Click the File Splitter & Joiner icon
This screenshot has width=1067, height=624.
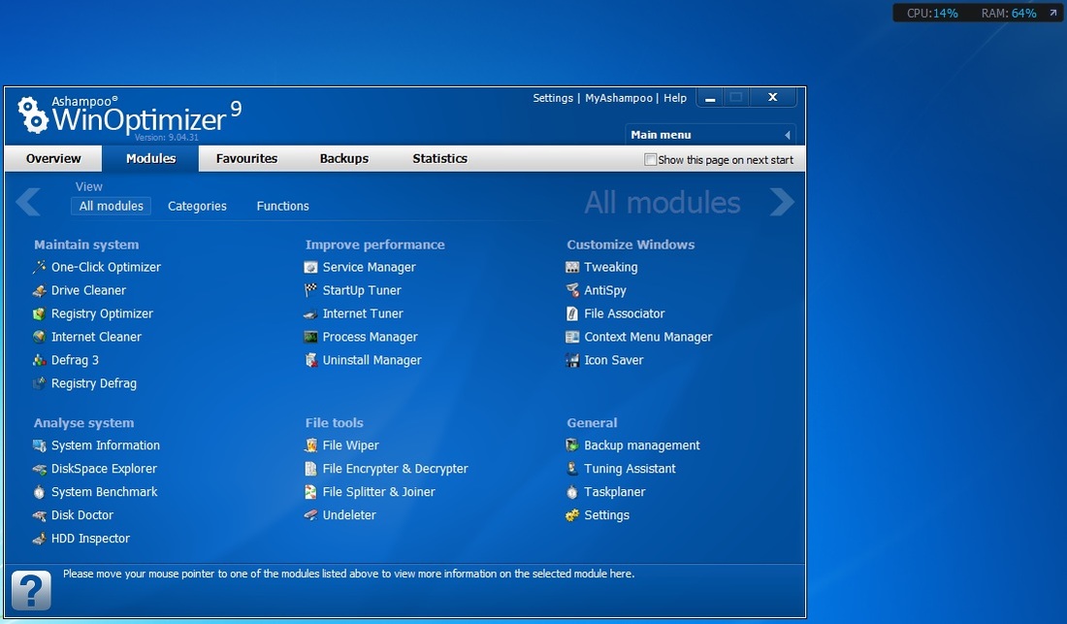pos(311,492)
